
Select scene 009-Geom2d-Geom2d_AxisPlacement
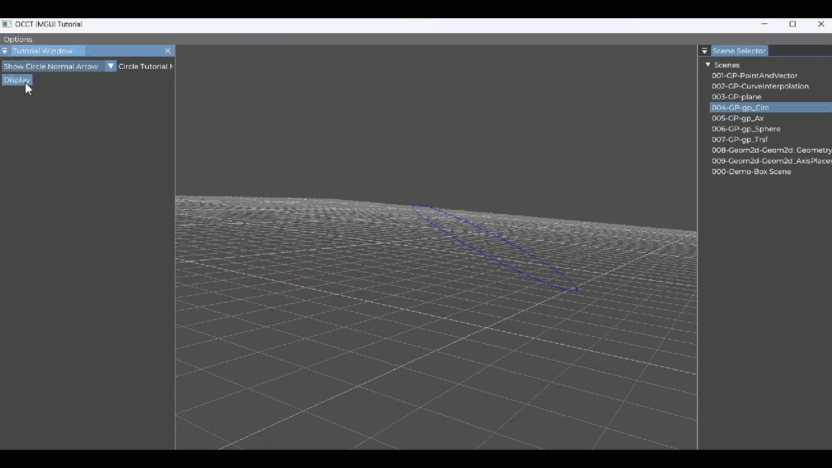tap(771, 161)
